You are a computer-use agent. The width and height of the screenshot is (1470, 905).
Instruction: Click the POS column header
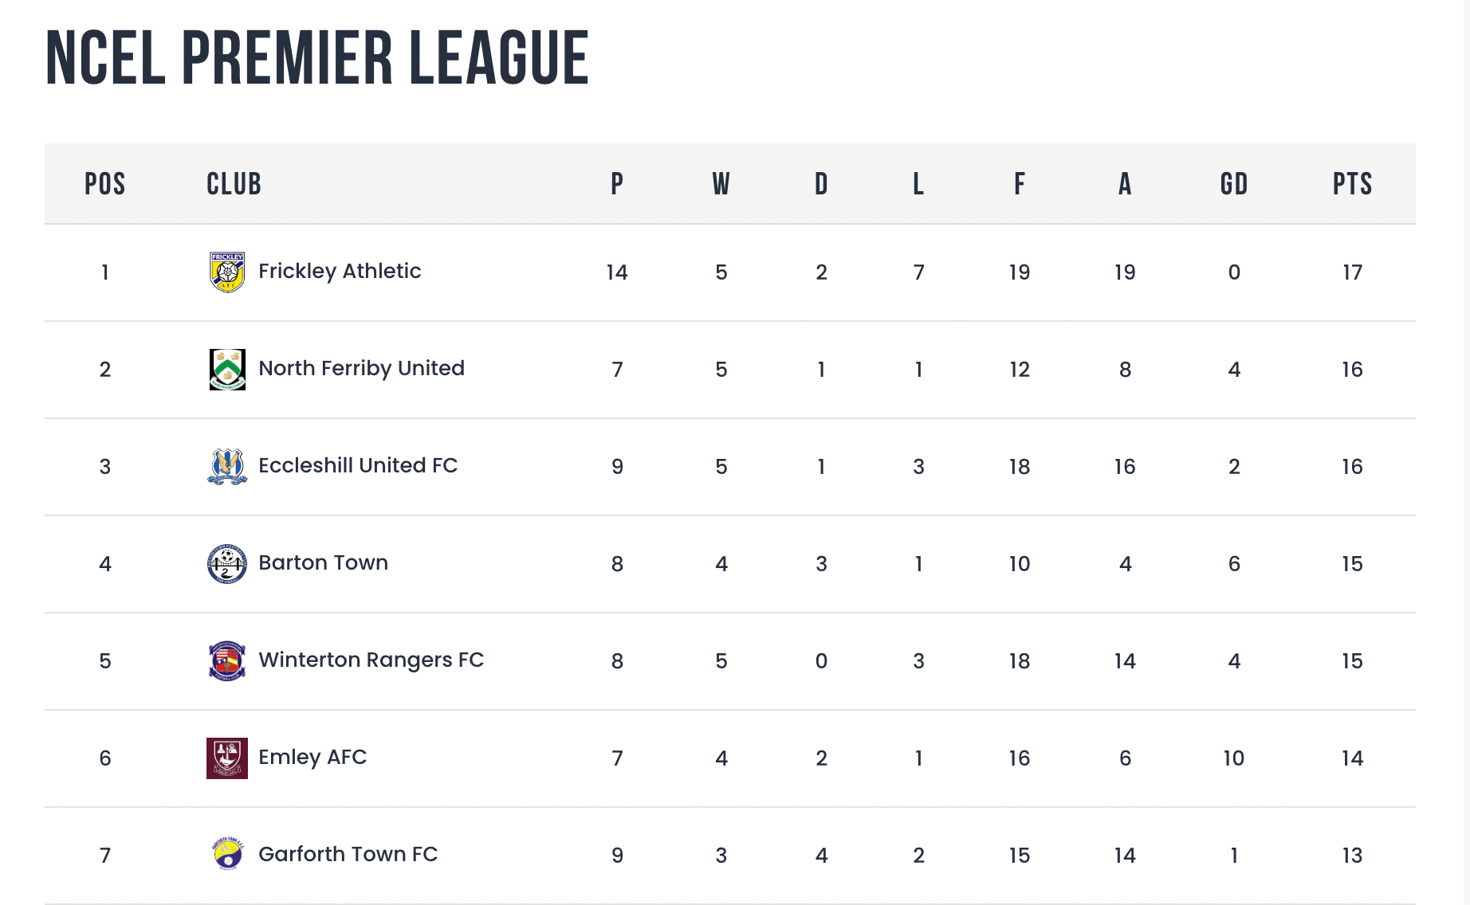pos(105,184)
